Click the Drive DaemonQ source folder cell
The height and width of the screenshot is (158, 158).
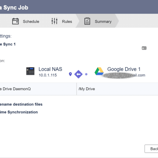click(38, 89)
